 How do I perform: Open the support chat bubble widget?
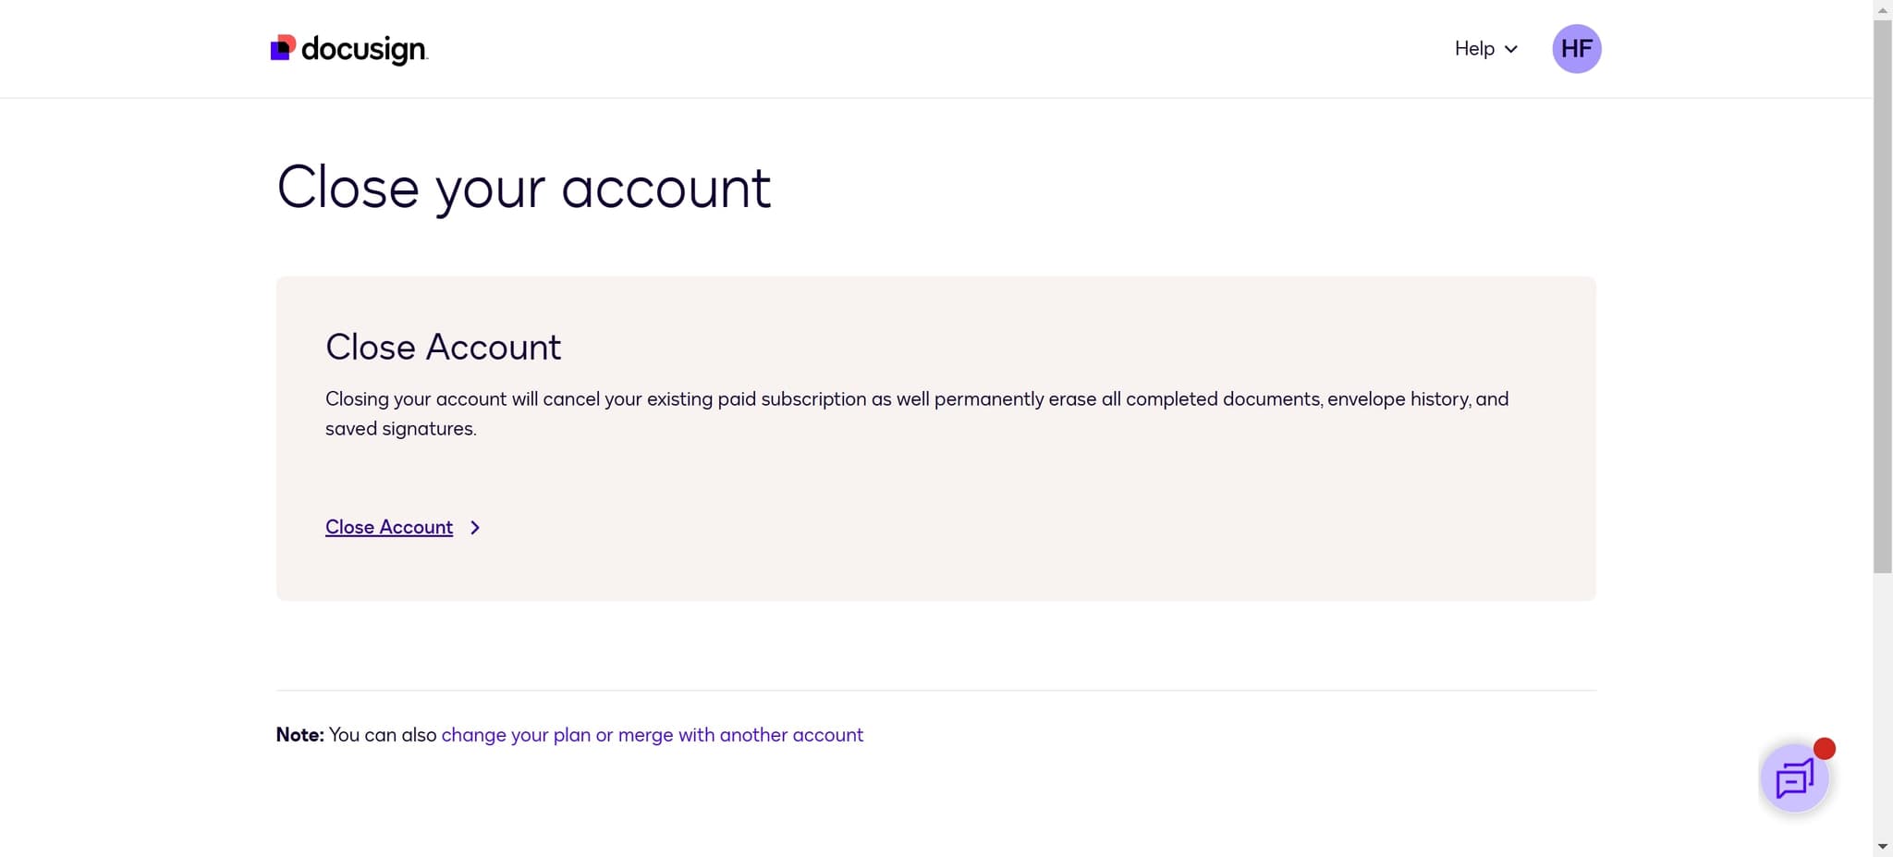tap(1793, 777)
